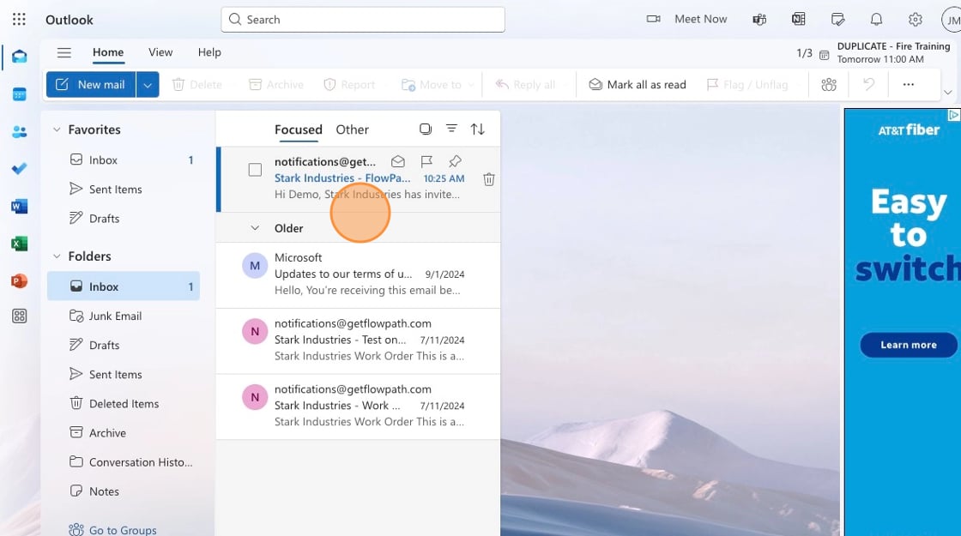Tick checkbox of the 10:25 AM email
Image resolution: width=961 pixels, height=536 pixels.
pos(255,170)
